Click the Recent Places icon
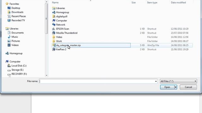Image resolution: width=202 pixels, height=113 pixels. 9,16
